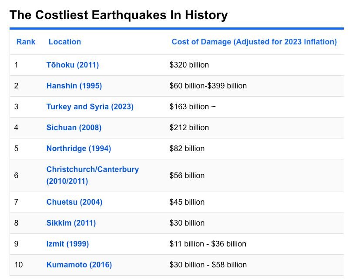Click the Hanshin (1995) earthquake link
This screenshot has width=352, height=280.
tap(74, 86)
